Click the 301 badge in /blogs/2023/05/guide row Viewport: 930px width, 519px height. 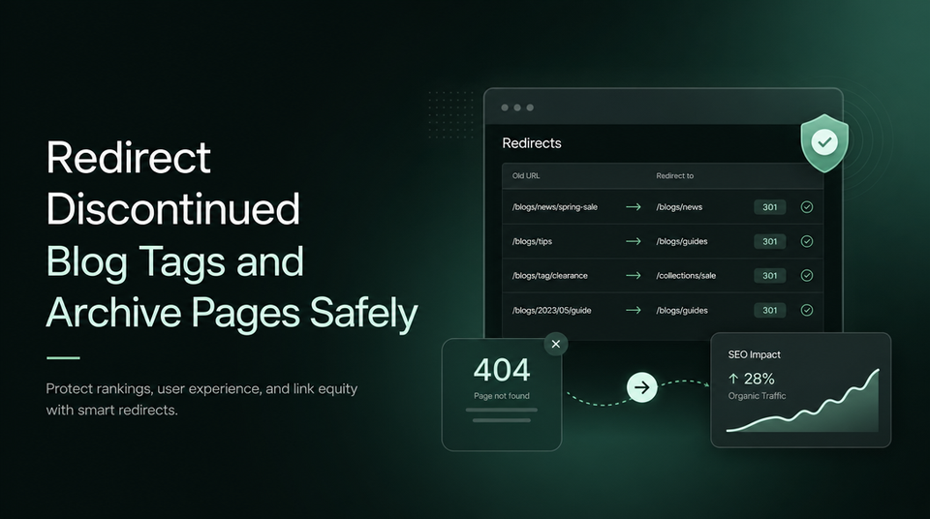coord(770,310)
